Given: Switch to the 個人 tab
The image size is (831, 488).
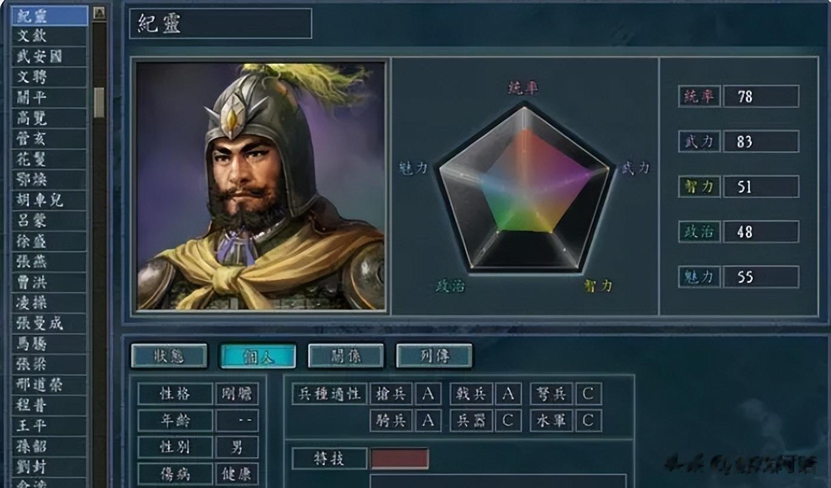Looking at the screenshot, I should [258, 356].
